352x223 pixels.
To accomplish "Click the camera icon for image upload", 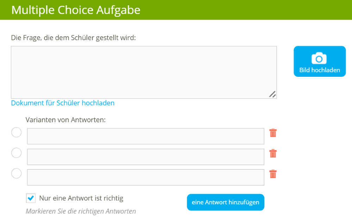I will [x=319, y=58].
